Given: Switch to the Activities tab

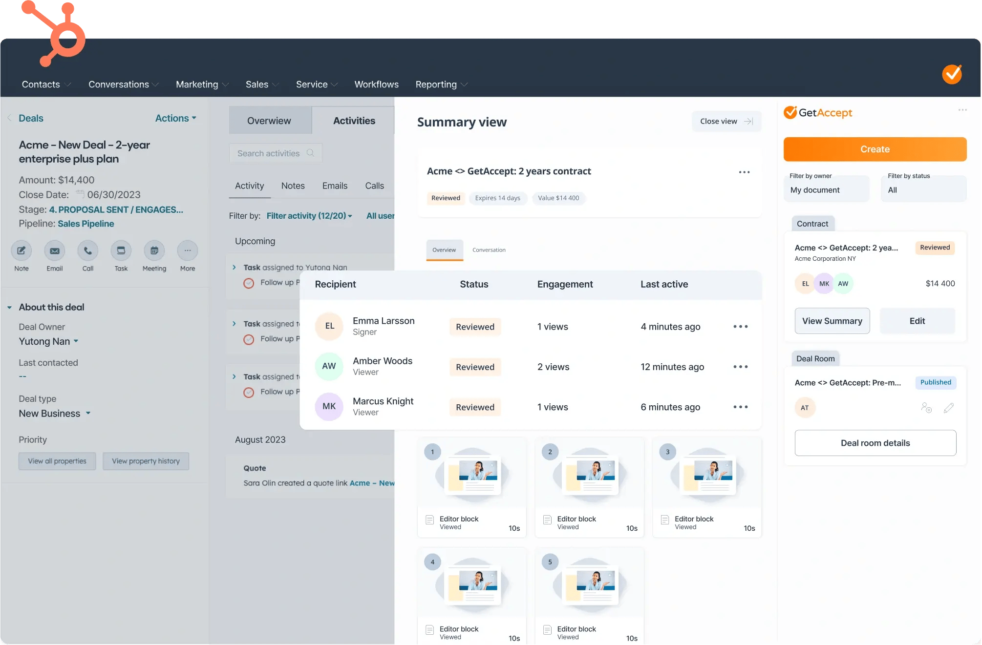Looking at the screenshot, I should point(354,121).
